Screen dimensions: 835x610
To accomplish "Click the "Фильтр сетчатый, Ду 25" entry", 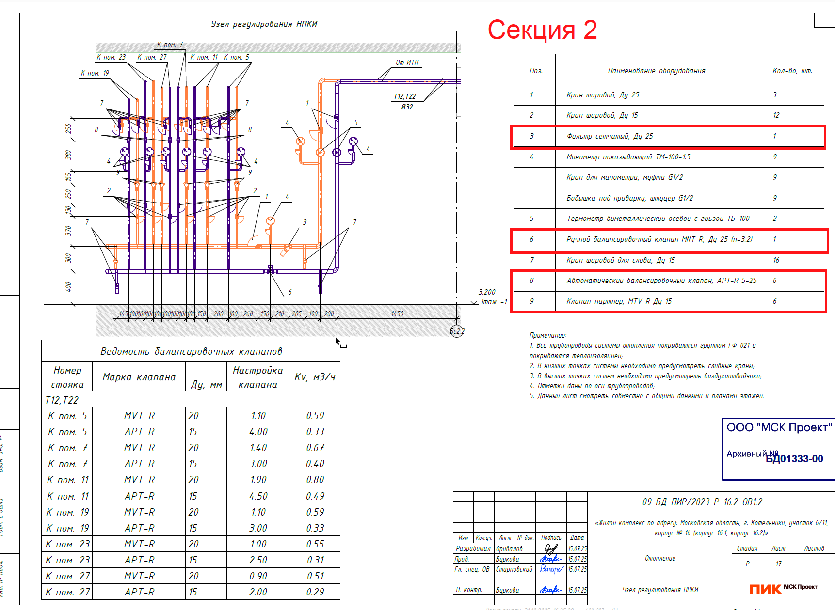I will pos(610,136).
